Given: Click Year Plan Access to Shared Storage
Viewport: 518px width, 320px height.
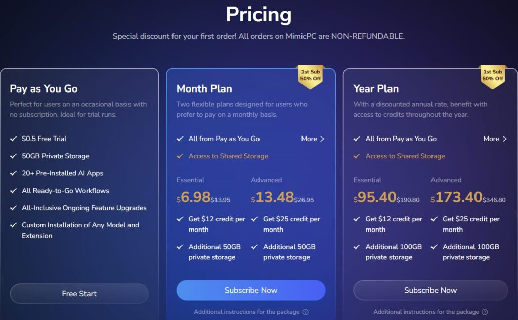Looking at the screenshot, I should (405, 156).
